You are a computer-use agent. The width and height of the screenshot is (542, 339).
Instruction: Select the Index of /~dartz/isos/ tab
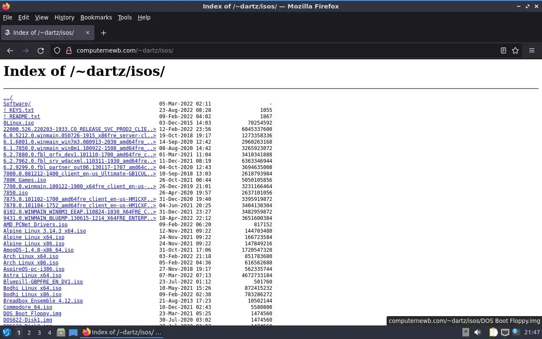click(x=47, y=33)
